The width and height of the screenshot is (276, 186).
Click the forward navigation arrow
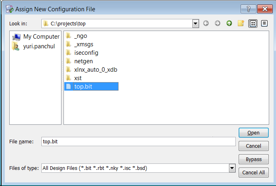click(x=217, y=23)
